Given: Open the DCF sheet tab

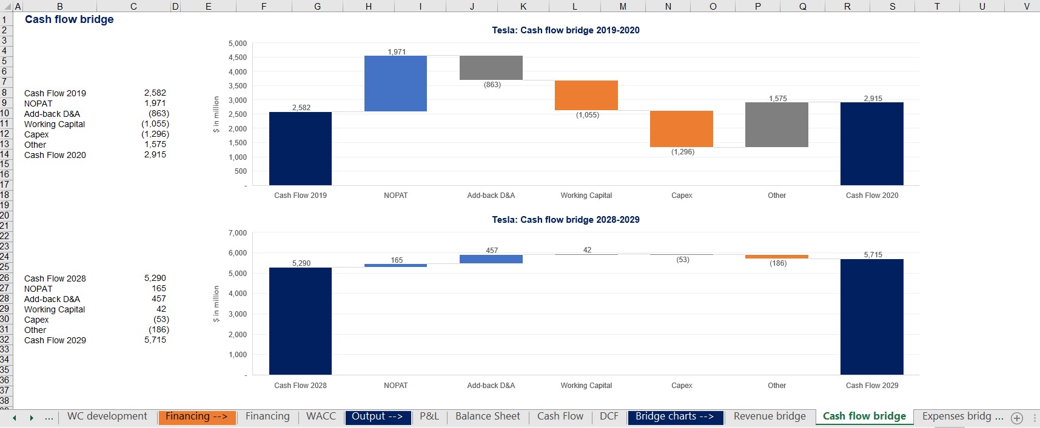Looking at the screenshot, I should tap(609, 416).
